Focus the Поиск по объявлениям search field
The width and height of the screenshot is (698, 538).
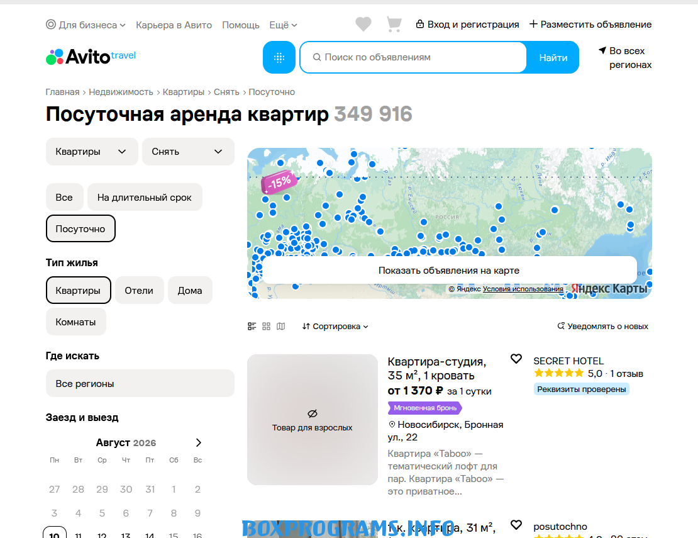tap(413, 57)
